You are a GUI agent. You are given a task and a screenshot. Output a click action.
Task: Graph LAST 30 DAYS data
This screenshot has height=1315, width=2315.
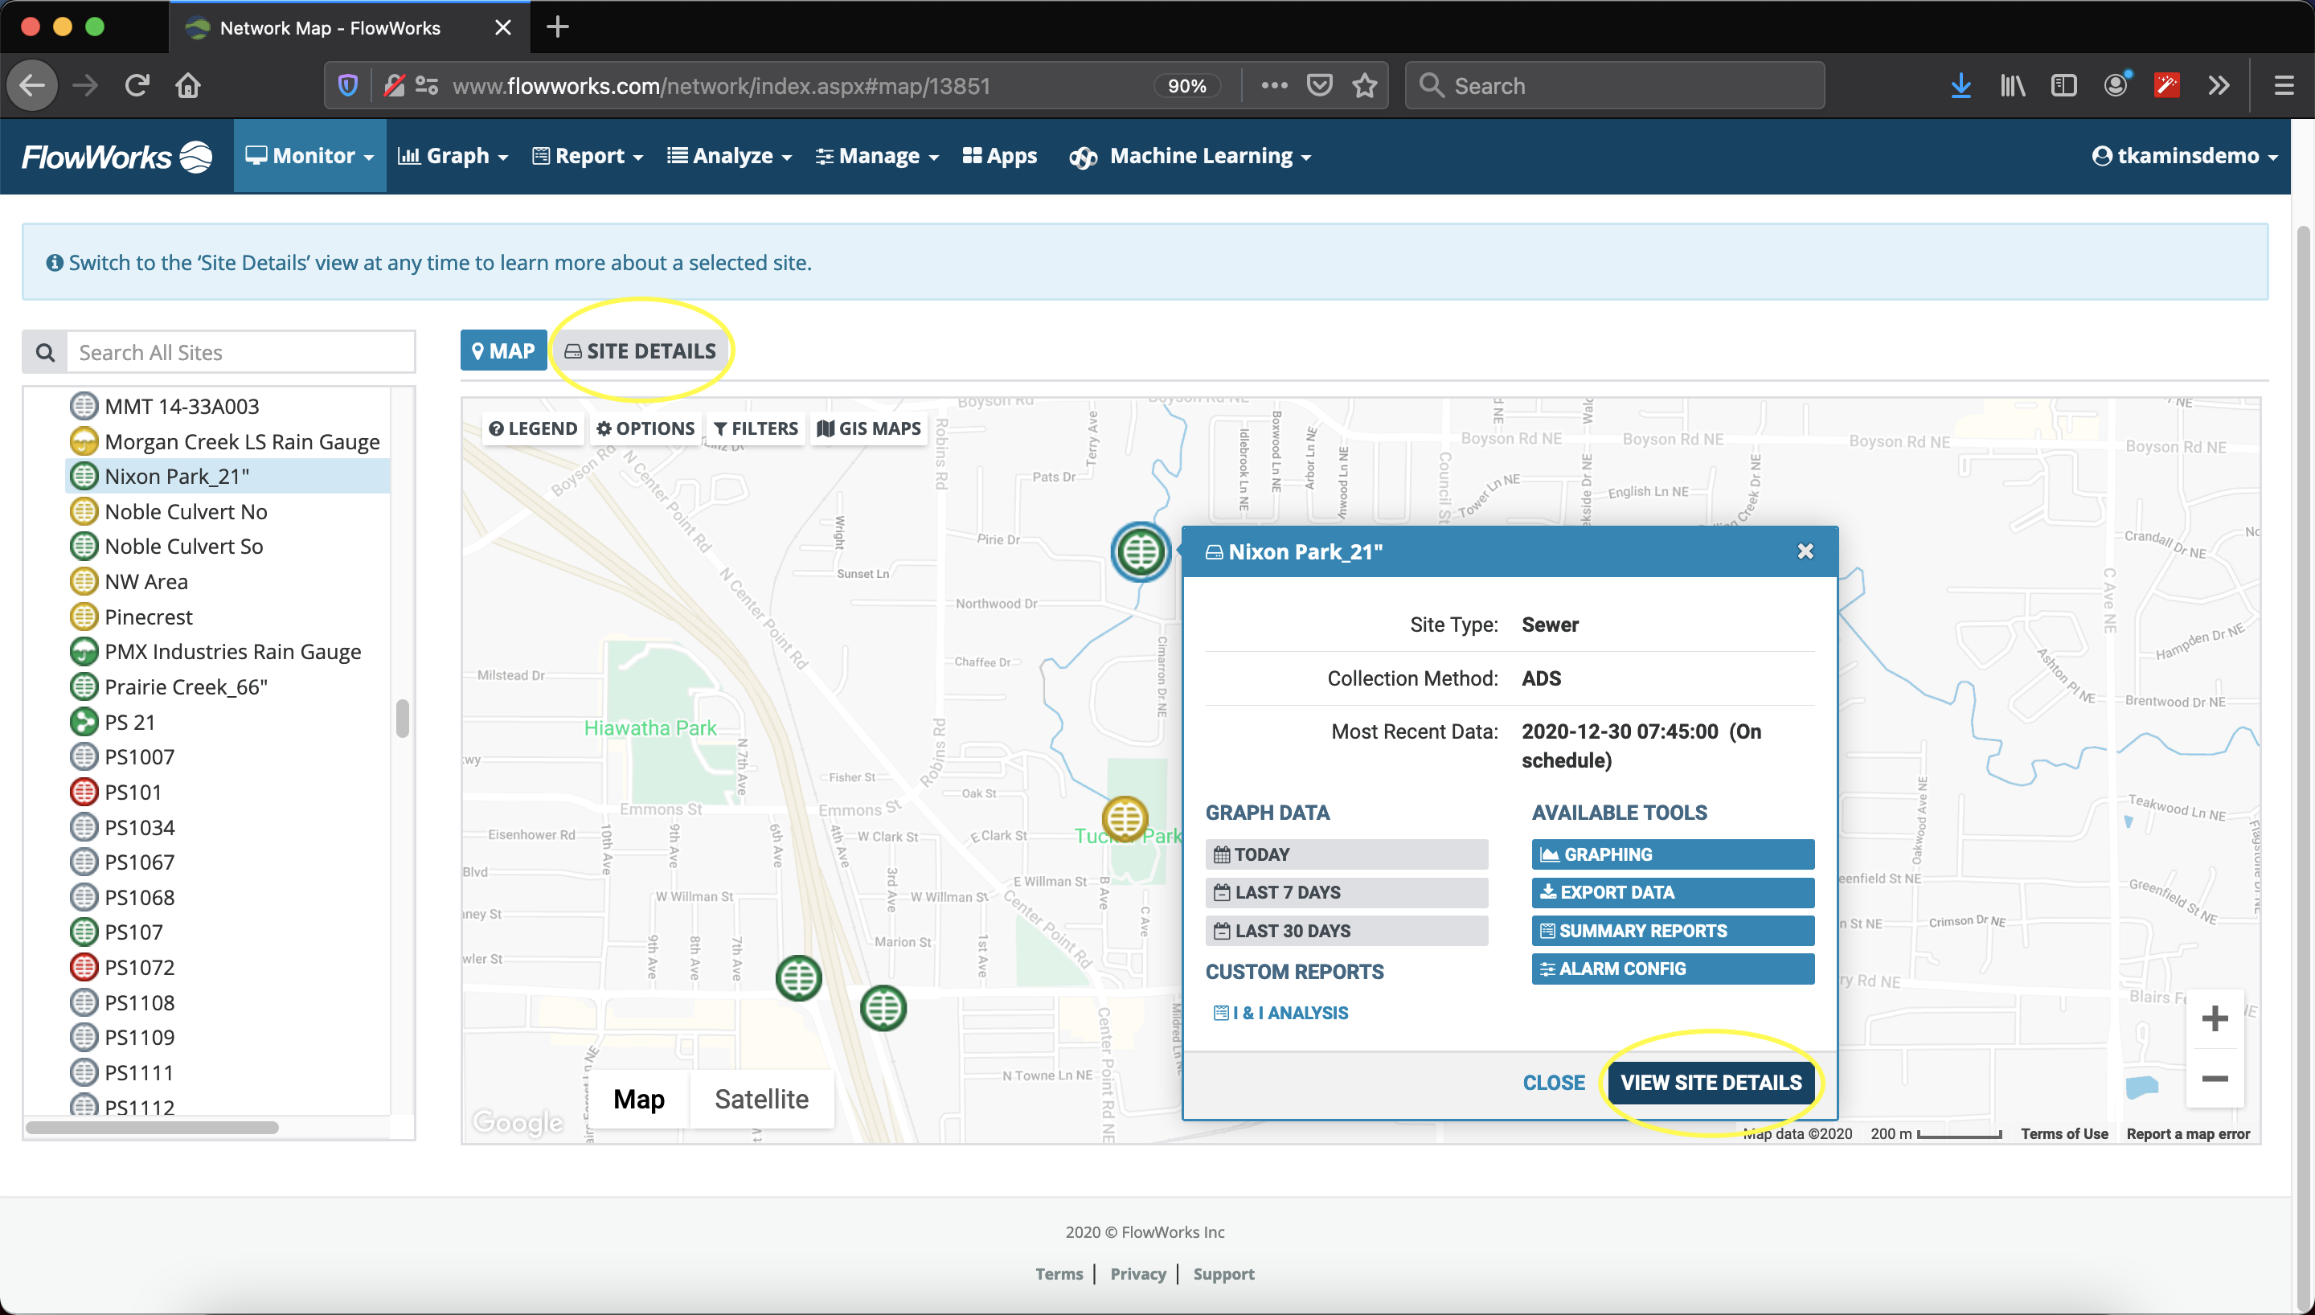(1346, 931)
